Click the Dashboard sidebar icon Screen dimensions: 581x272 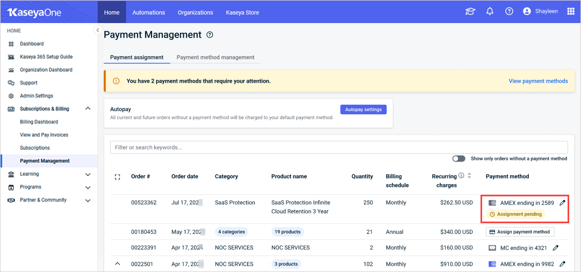(x=11, y=44)
